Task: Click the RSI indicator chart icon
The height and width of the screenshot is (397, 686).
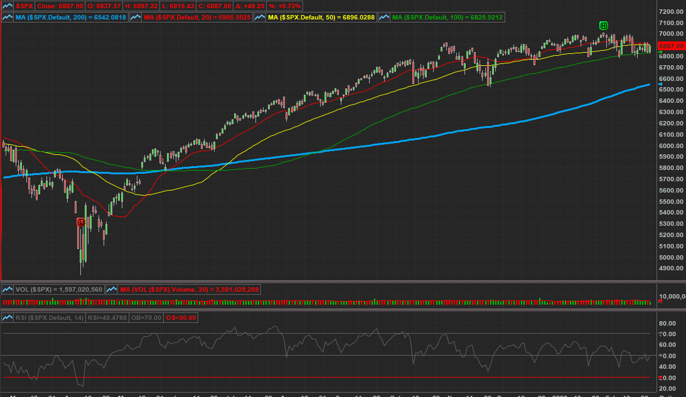Action: 8,318
